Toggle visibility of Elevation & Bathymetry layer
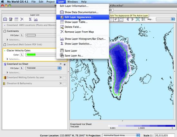Viewport: 177px width, 137px height. tap(64, 84)
